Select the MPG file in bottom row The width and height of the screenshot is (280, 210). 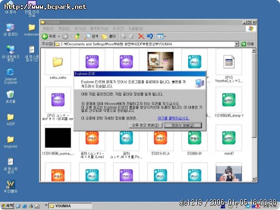pos(126,175)
